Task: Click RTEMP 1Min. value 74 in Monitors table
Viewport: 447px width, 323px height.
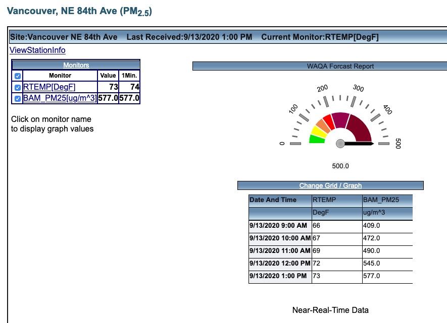Action: pyautogui.click(x=129, y=87)
